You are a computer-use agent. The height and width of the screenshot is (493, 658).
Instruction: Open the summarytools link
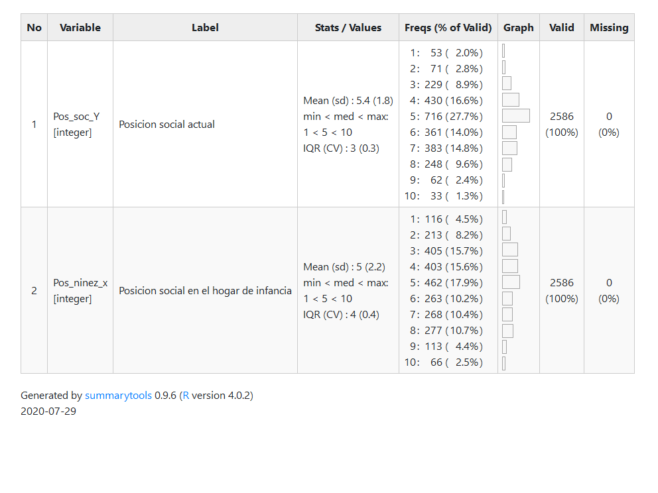[x=118, y=396]
